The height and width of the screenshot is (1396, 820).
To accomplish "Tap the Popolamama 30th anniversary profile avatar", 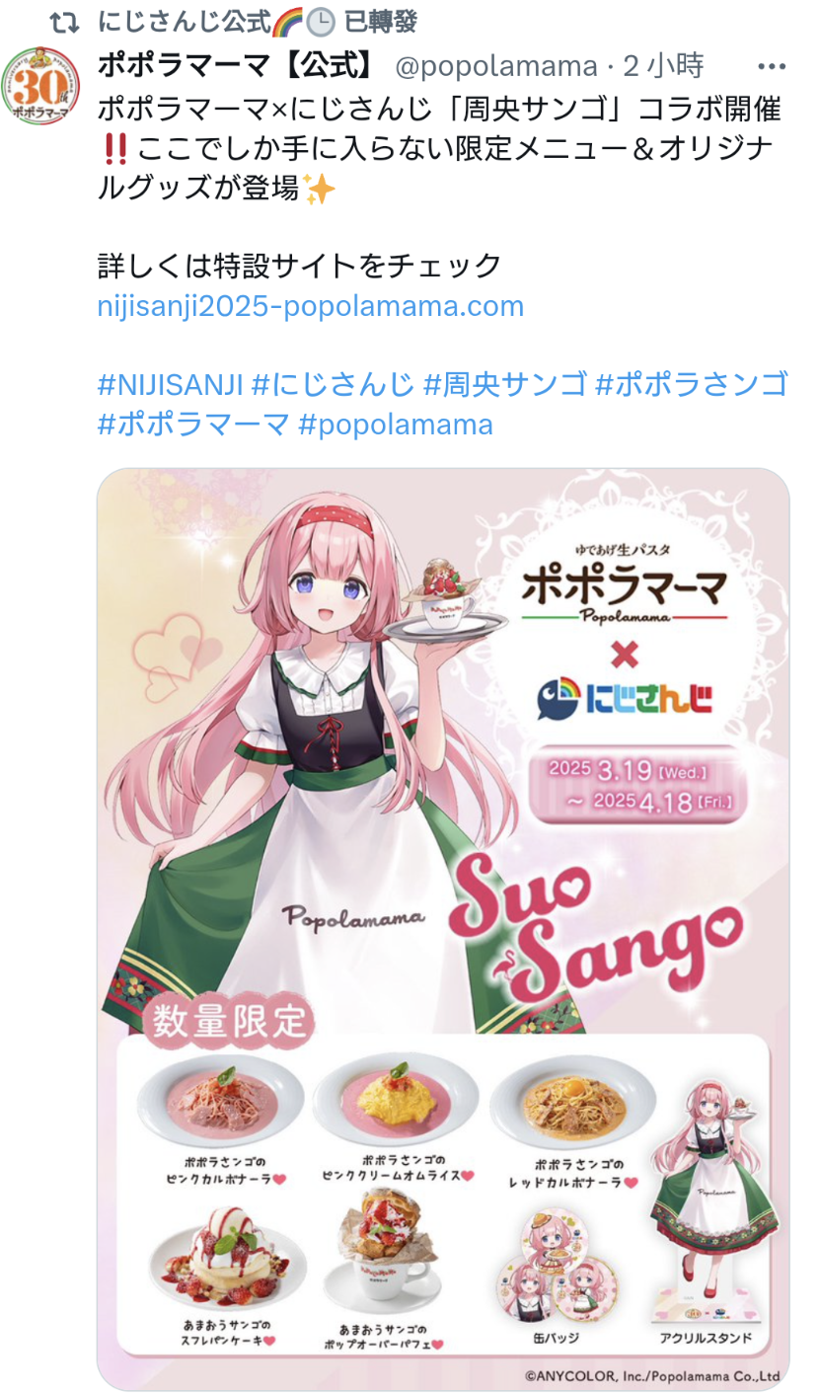I will pyautogui.click(x=41, y=85).
